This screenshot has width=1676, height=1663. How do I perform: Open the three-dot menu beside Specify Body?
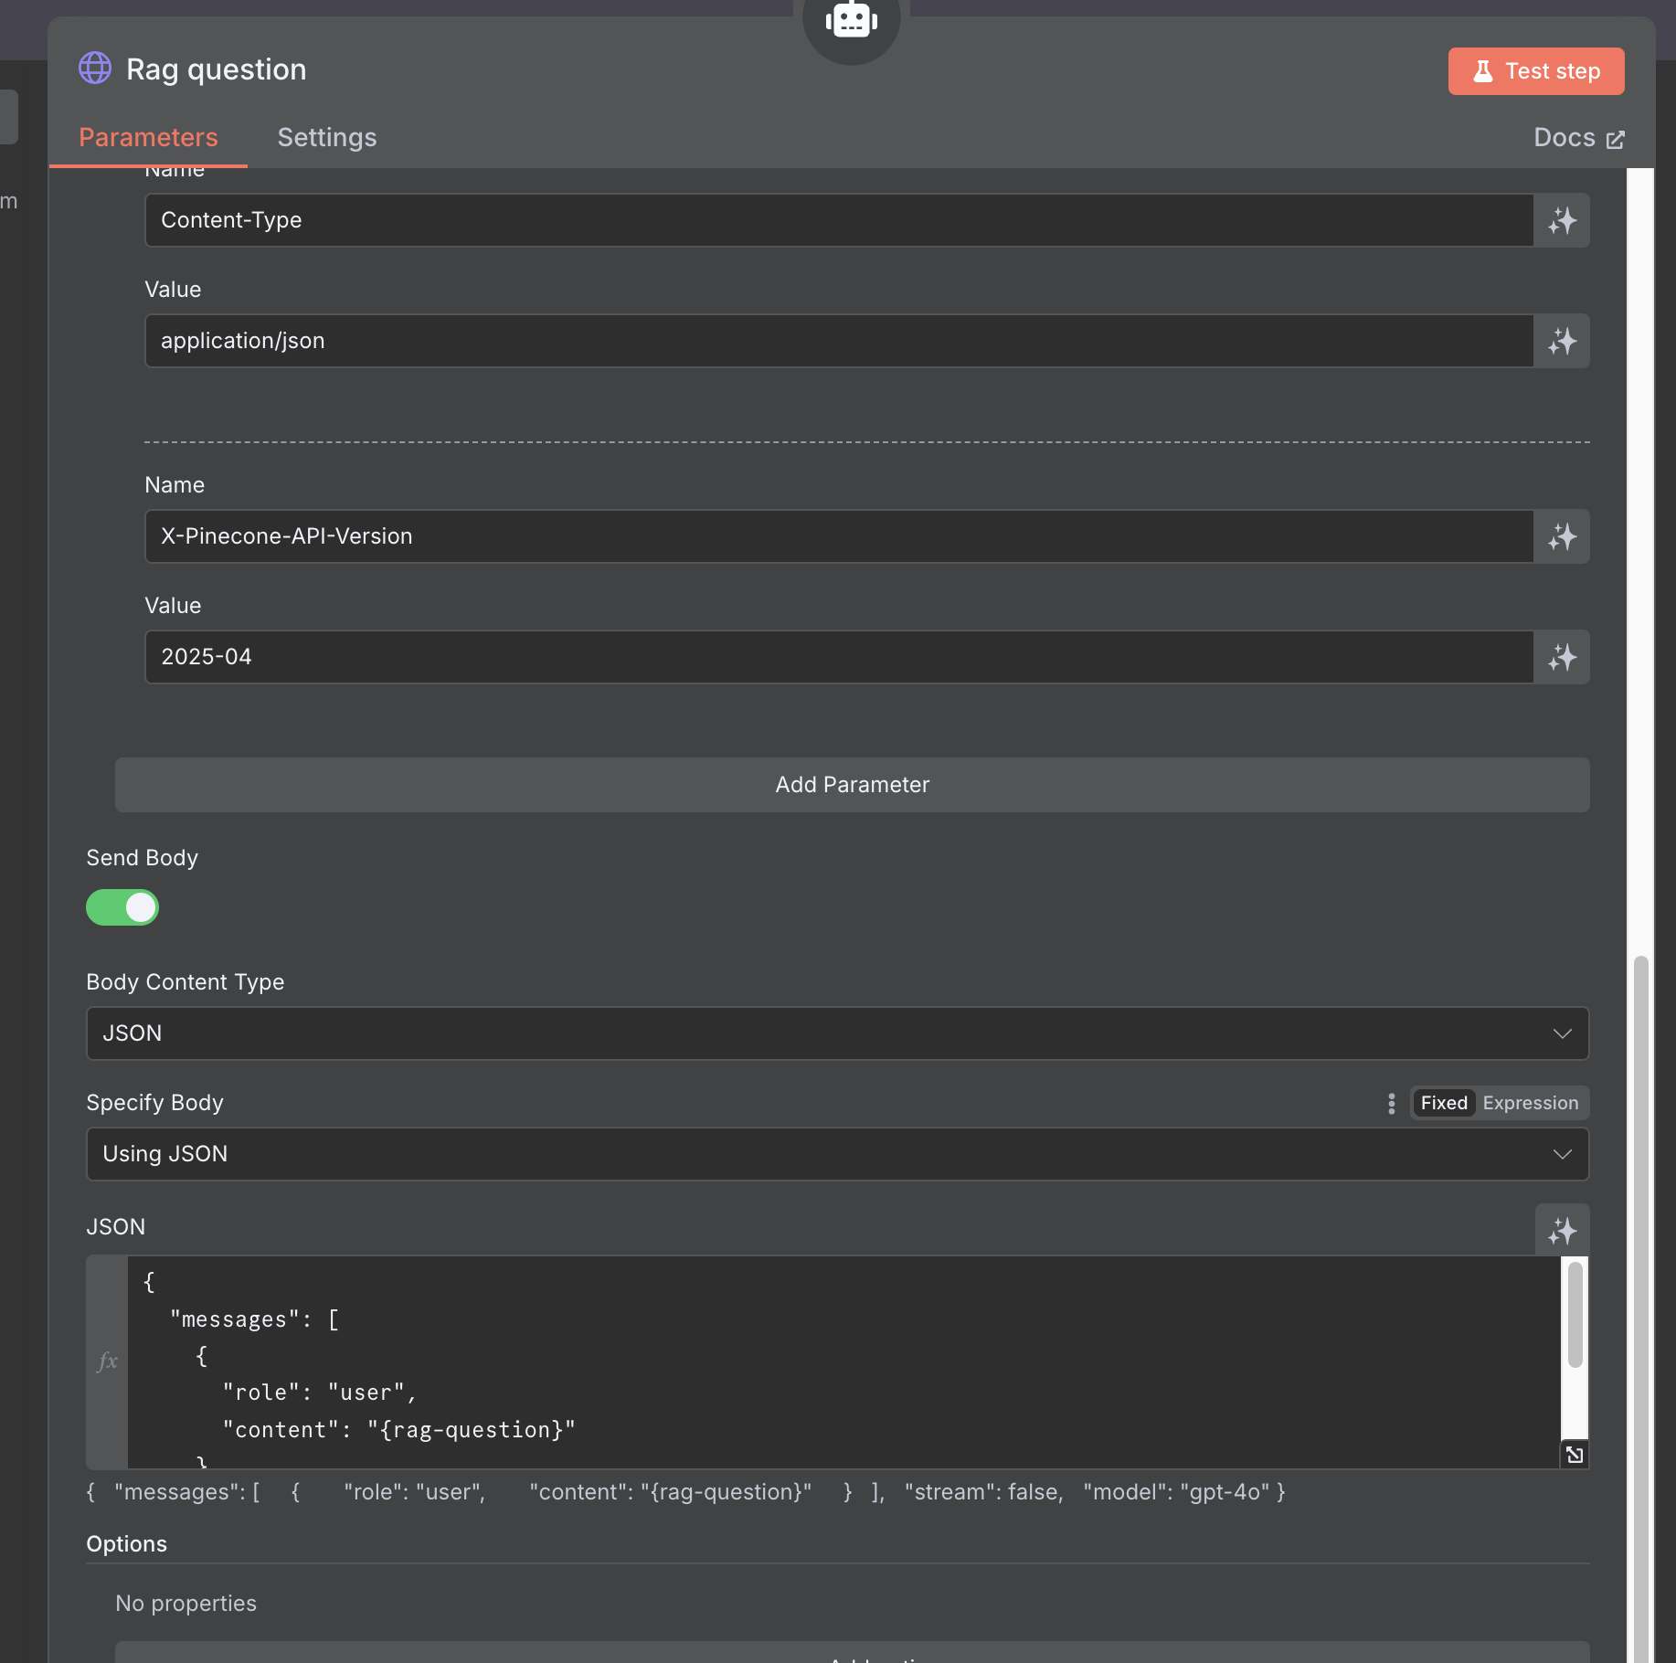point(1391,1103)
